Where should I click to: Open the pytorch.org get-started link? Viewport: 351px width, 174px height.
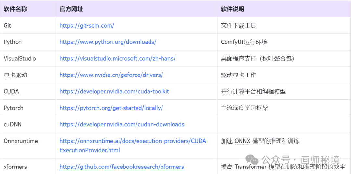click(x=111, y=108)
